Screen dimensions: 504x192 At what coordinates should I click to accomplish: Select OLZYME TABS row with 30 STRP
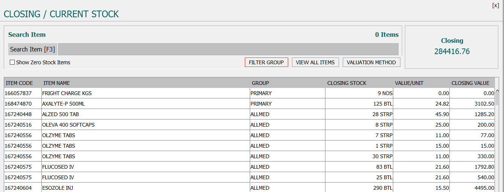click(249, 156)
